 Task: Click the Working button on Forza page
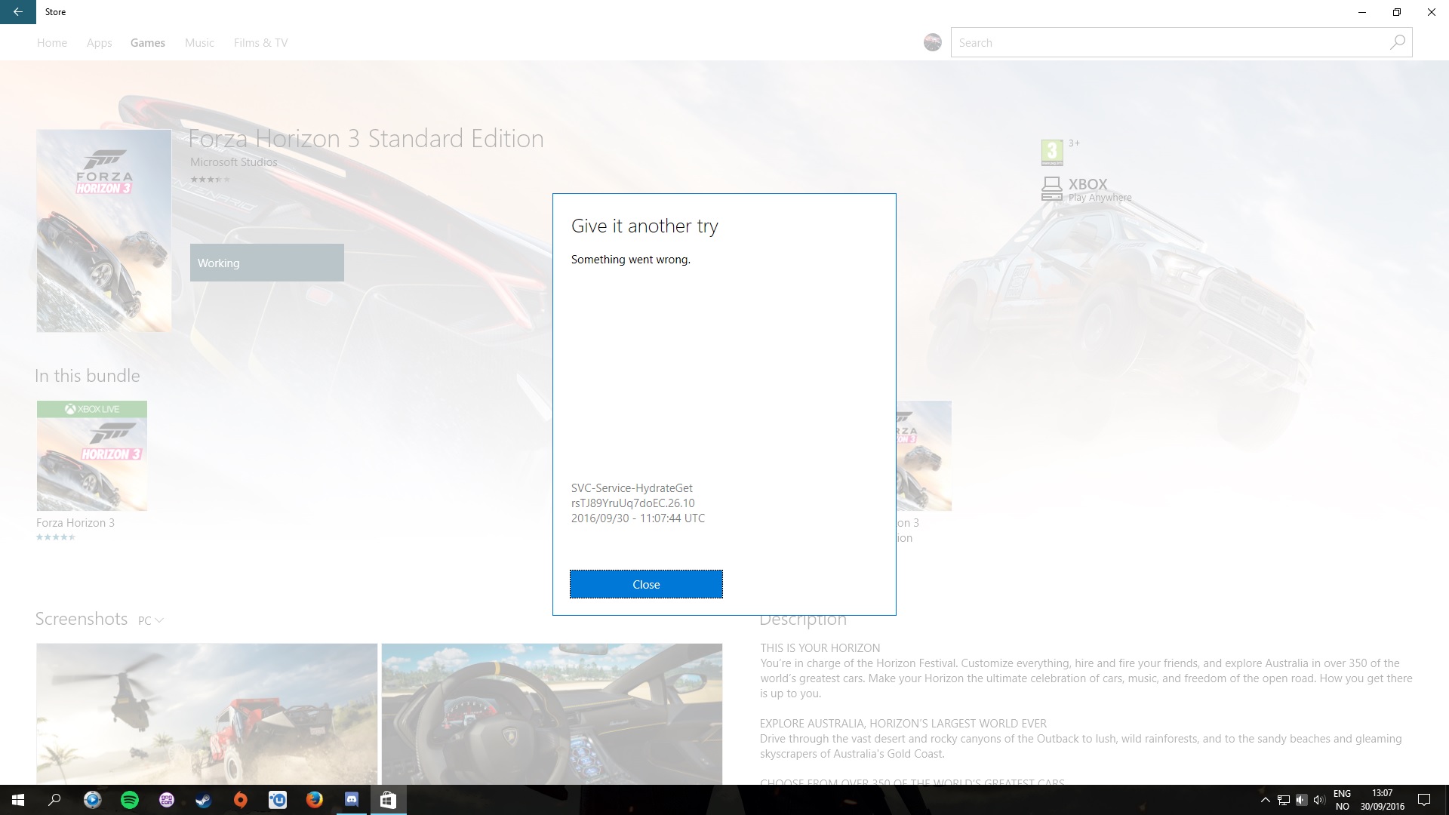coord(267,263)
